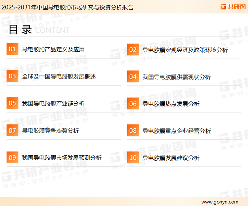
Task: Click the orange 05 number badge
Action: pyautogui.click(x=12, y=103)
